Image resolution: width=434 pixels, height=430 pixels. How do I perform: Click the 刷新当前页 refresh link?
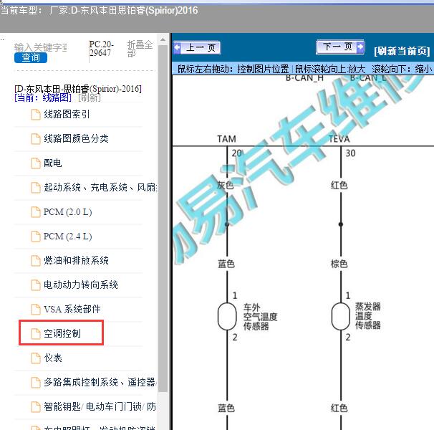[x=402, y=52]
